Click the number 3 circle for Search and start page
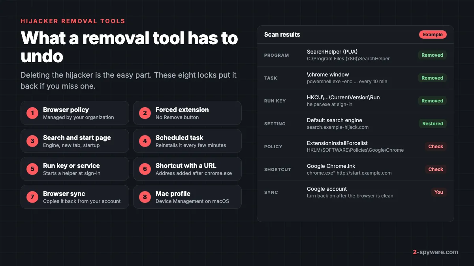The image size is (474, 266). click(32, 141)
